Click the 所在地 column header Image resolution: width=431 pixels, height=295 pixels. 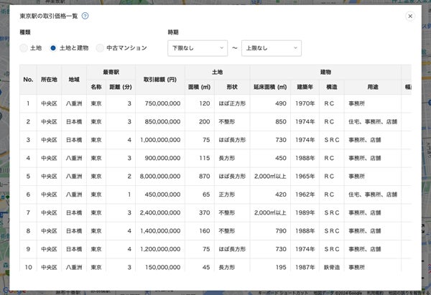[x=49, y=80]
